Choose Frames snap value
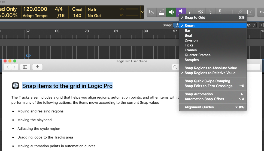The width and height of the screenshot is (264, 151). point(213,50)
